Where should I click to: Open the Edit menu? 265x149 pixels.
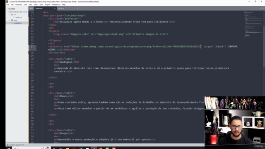coord(12,5)
